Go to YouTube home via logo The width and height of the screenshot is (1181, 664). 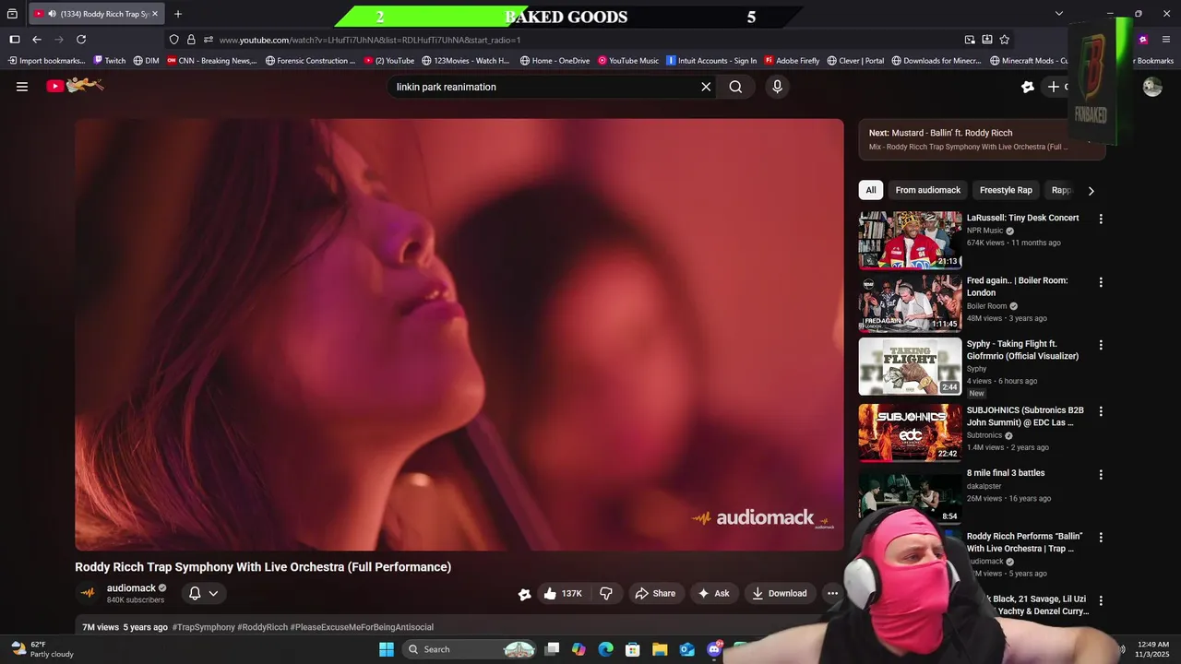point(76,86)
